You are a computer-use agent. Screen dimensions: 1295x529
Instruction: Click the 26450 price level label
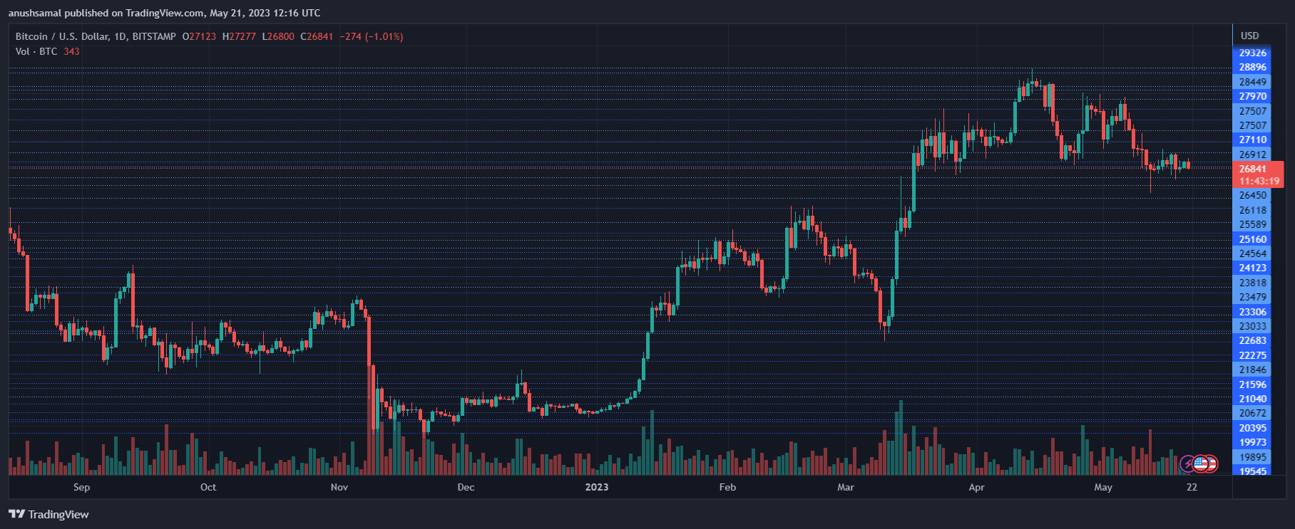click(1252, 195)
